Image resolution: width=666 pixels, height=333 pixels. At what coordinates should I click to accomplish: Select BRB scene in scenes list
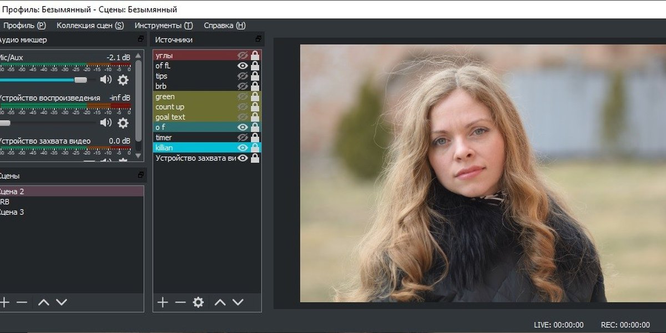pos(72,201)
